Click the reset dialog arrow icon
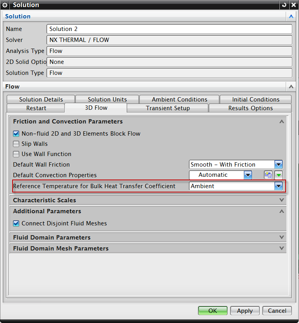 tap(284, 5)
